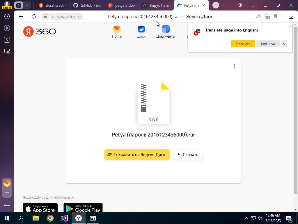Open the App Store badge link
The image size is (298, 224).
pyautogui.click(x=40, y=208)
